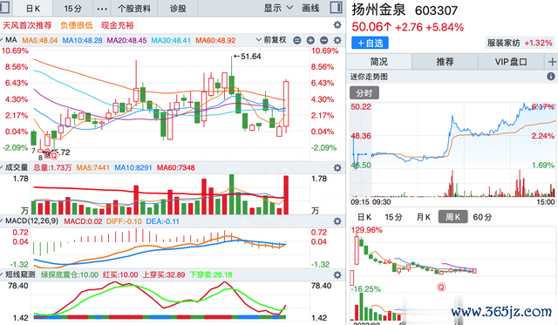This screenshot has height=325, width=558.
Task: Click the 天风首次推荐 tag
Action: [x=27, y=25]
